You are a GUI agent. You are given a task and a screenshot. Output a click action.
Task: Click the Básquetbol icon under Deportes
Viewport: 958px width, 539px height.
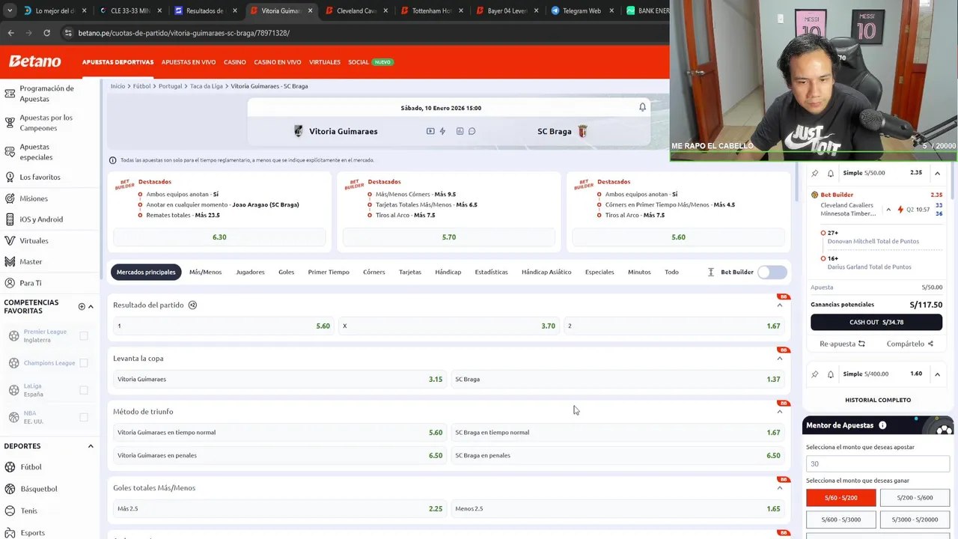tap(10, 489)
